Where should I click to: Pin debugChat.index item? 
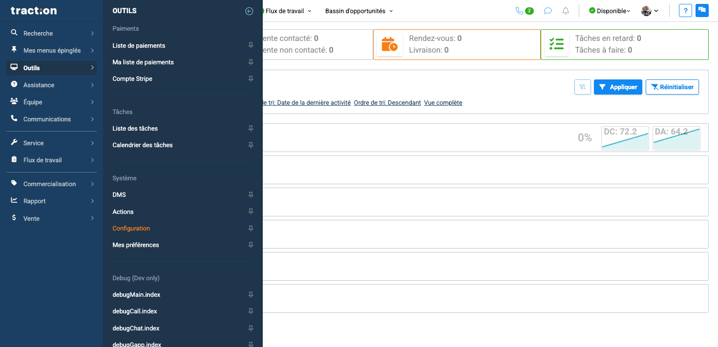point(251,328)
